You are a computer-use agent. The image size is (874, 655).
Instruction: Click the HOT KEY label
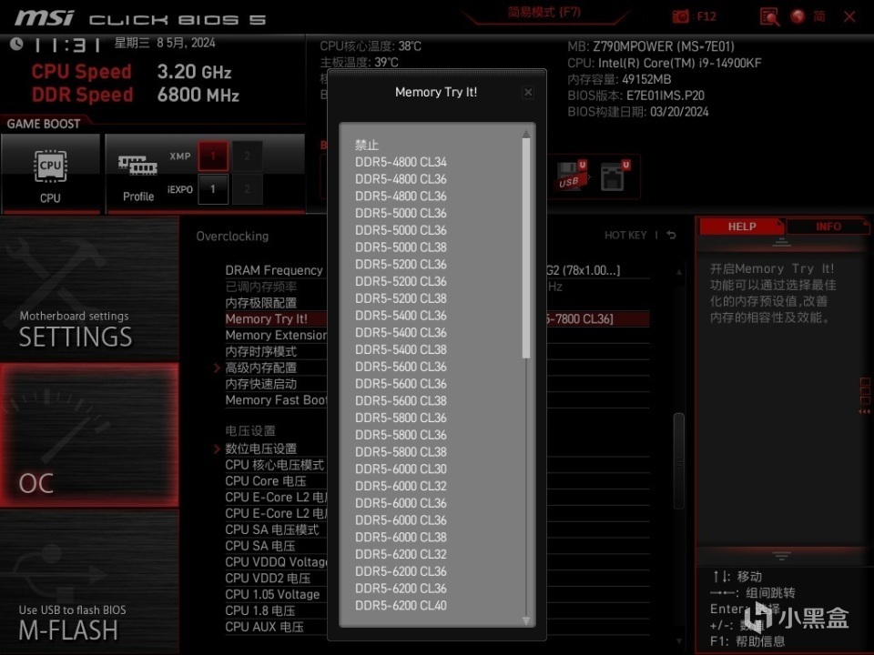point(625,235)
